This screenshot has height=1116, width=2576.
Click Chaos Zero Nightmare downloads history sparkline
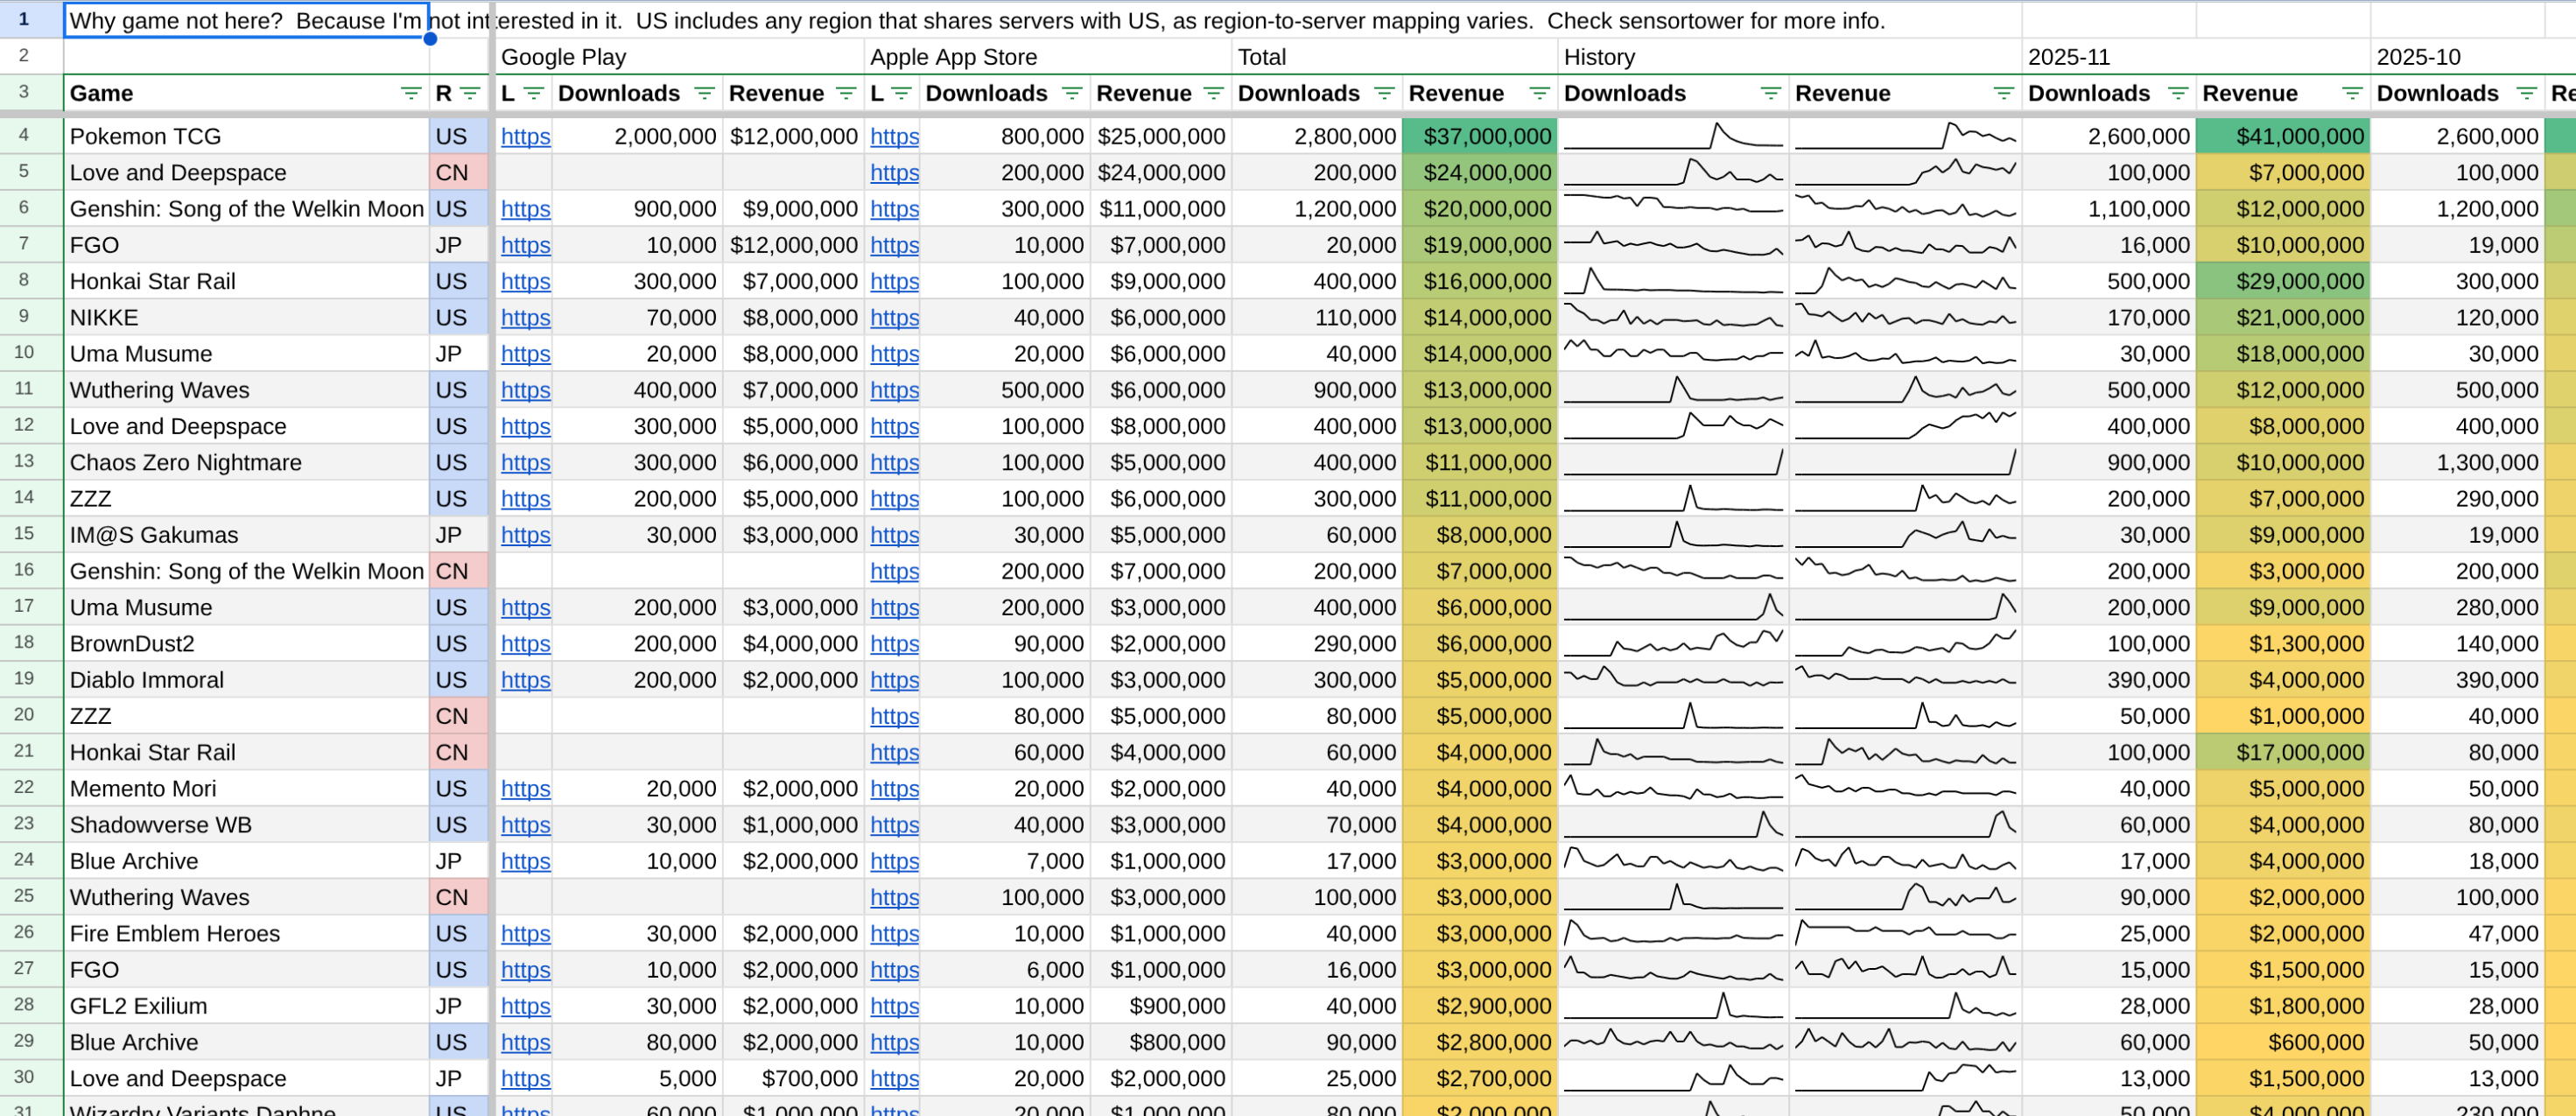[1673, 462]
